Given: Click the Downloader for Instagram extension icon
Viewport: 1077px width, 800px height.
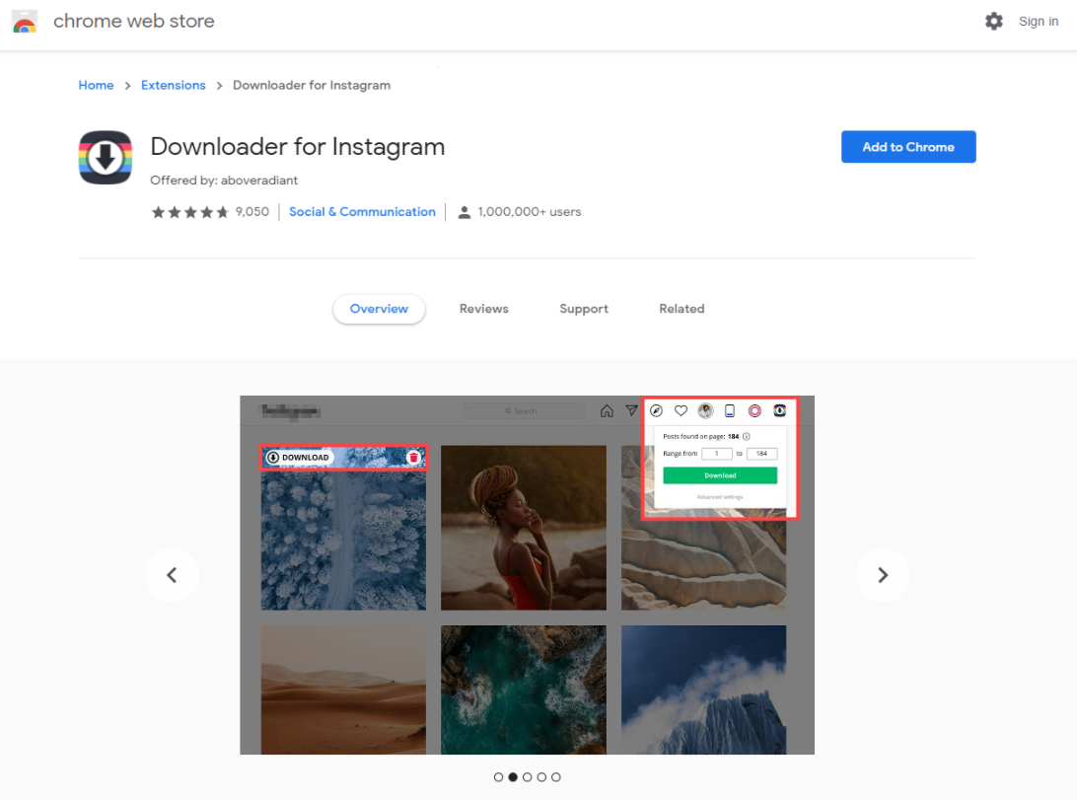Looking at the screenshot, I should [x=106, y=157].
